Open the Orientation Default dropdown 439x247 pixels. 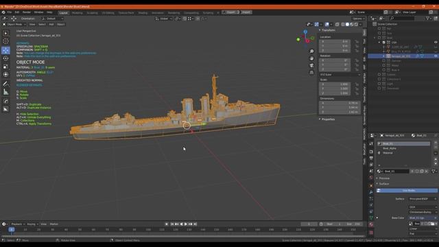pyautogui.click(x=52, y=19)
